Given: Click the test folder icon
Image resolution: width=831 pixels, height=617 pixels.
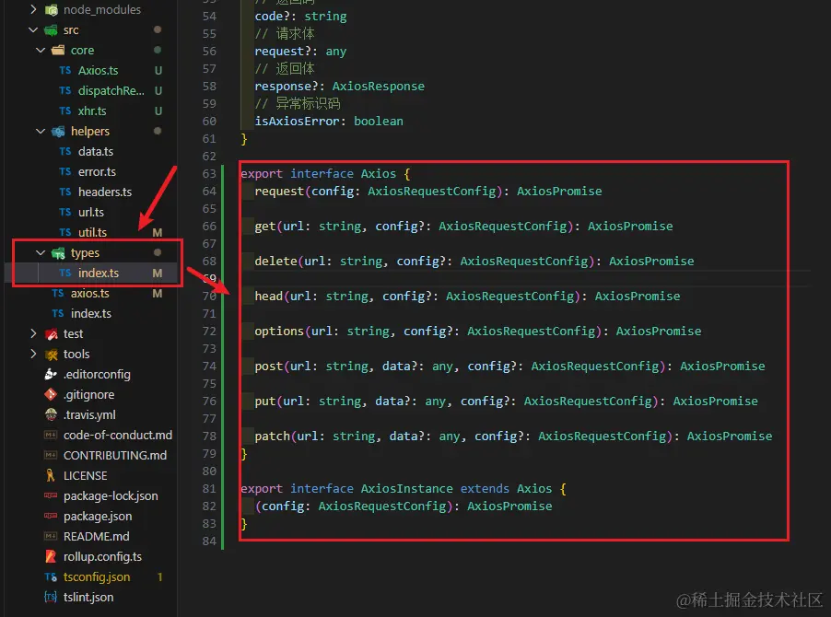Looking at the screenshot, I should [x=52, y=333].
